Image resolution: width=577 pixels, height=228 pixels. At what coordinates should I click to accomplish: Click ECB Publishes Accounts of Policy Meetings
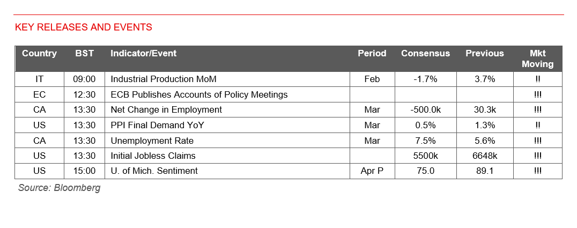coord(199,94)
